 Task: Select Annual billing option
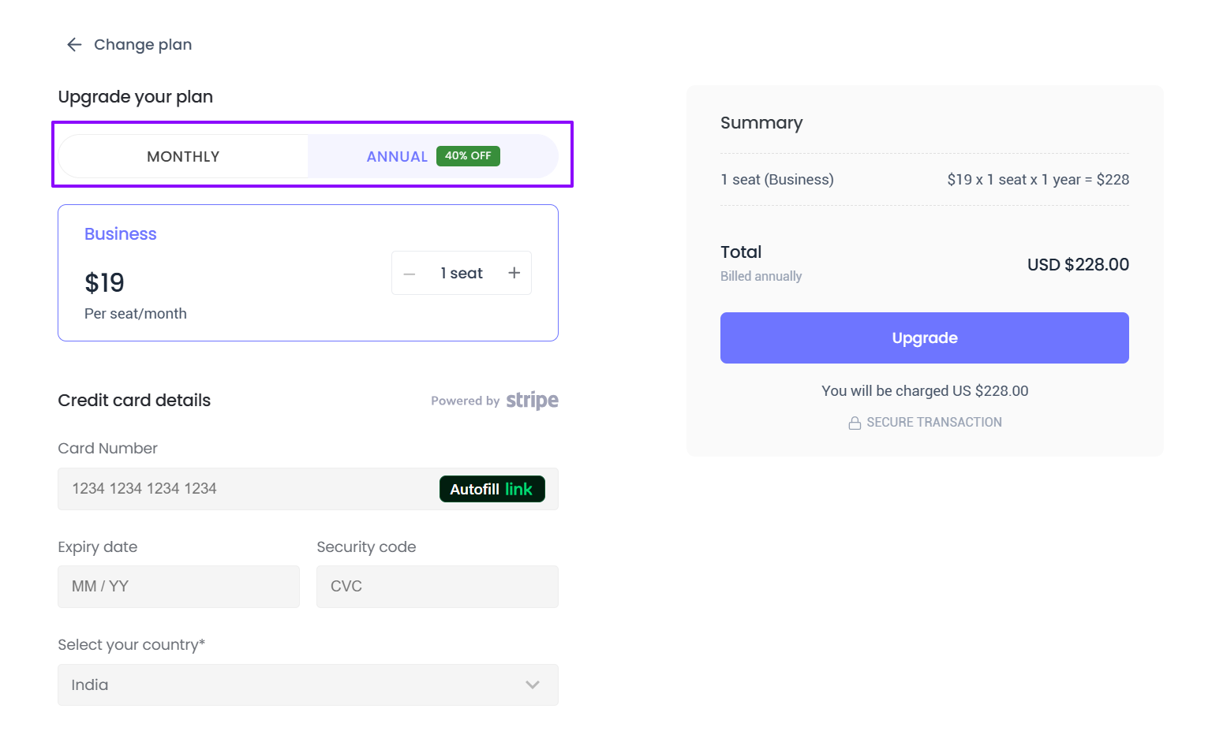click(397, 156)
